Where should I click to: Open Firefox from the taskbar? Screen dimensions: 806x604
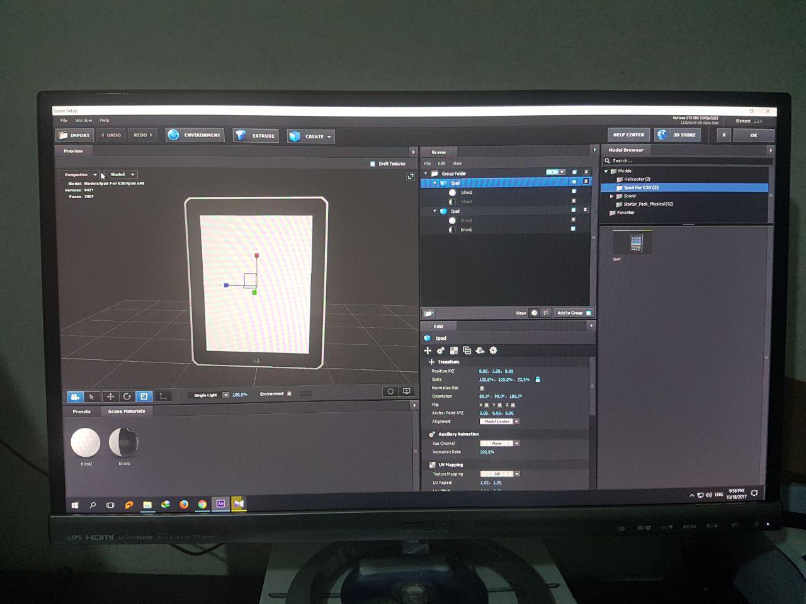(184, 505)
